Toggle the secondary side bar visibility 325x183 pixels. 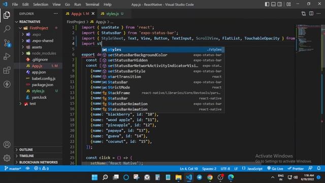[x=280, y=4]
